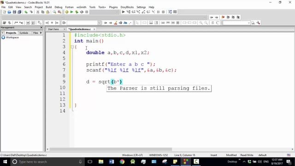Click the New file toolbar icon
This screenshot has width=295, height=166.
tap(4, 12)
